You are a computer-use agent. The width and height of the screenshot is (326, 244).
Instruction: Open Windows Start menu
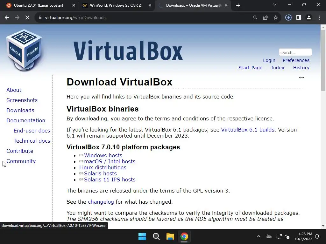tap(142, 236)
